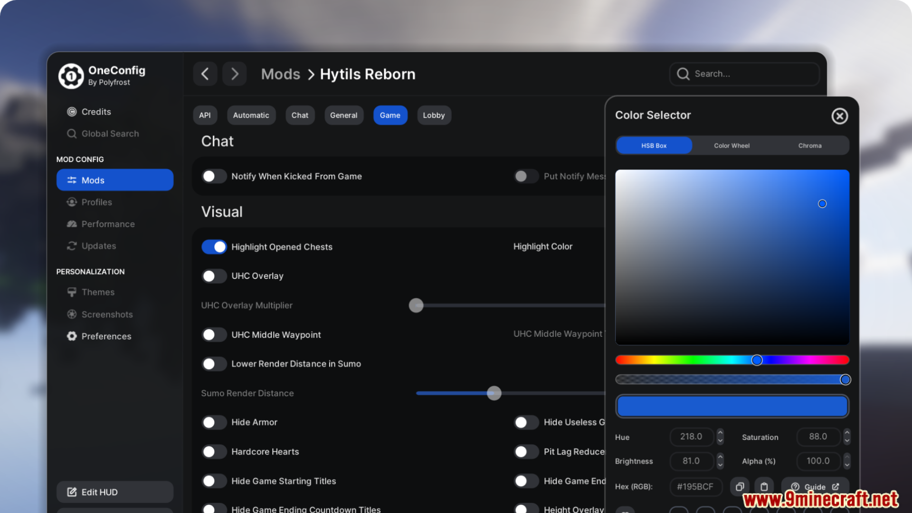Click the hue slider handle

[757, 360]
